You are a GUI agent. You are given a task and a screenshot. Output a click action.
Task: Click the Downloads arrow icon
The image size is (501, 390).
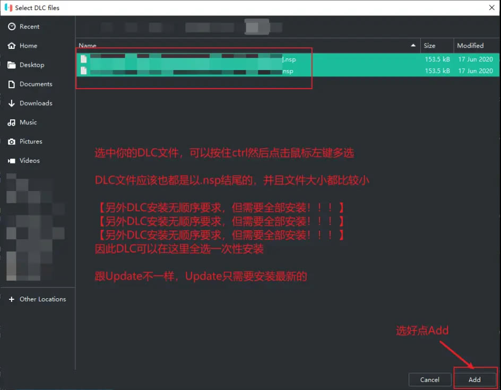point(12,103)
